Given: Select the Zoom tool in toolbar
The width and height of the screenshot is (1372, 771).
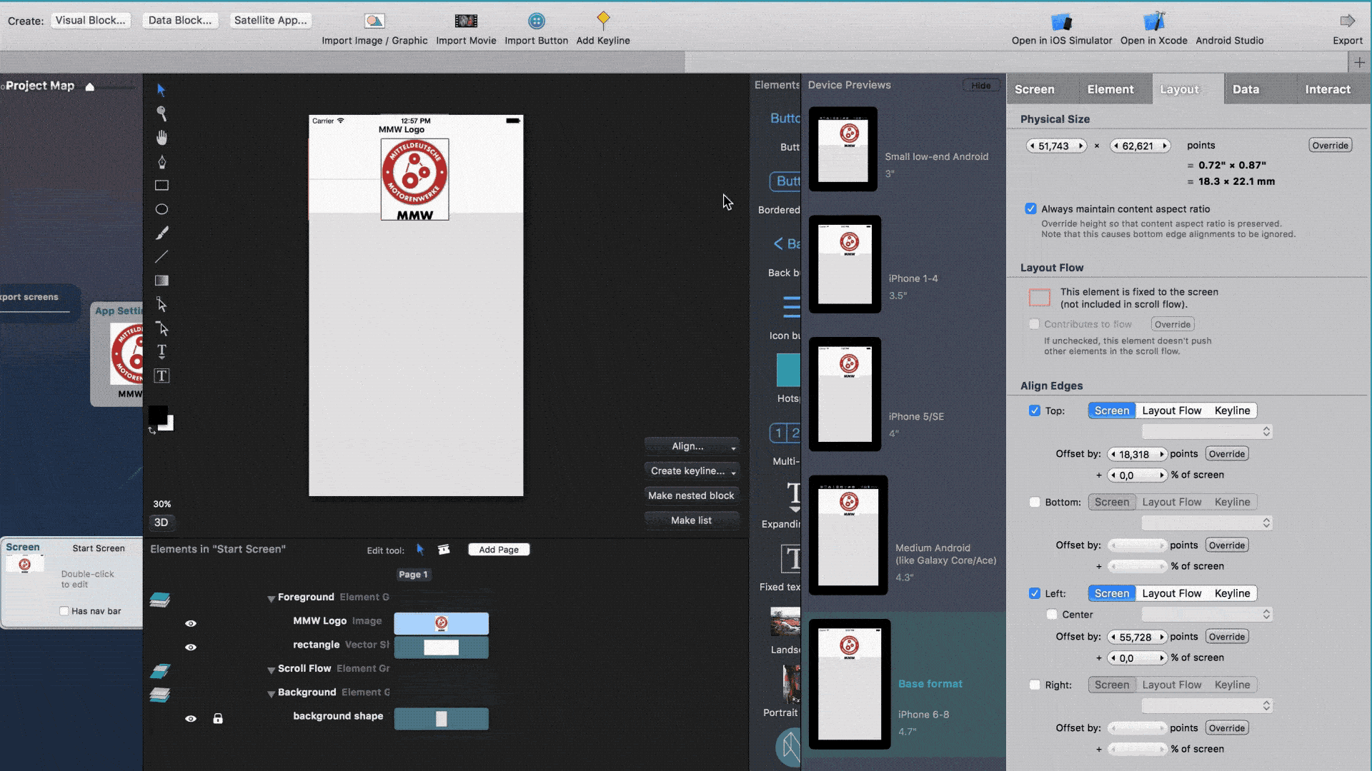Looking at the screenshot, I should point(160,113).
